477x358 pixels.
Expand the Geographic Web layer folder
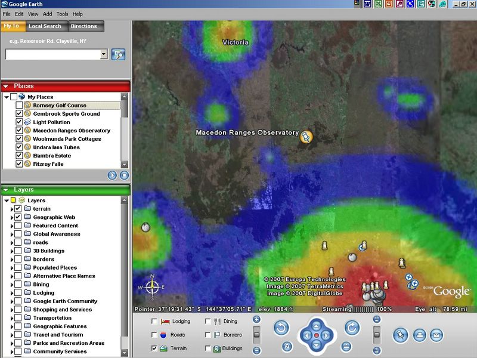pyautogui.click(x=12, y=217)
